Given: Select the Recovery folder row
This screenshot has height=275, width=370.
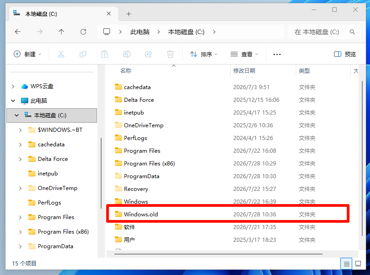Looking at the screenshot, I should 228,189.
